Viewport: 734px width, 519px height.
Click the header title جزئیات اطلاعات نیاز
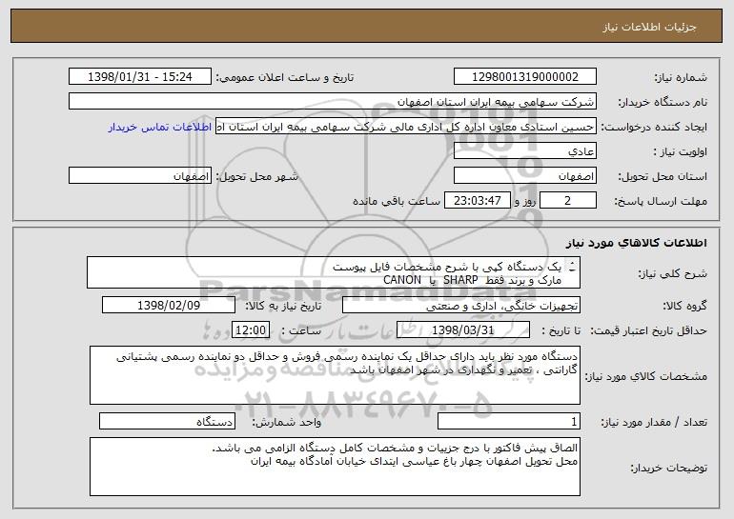click(x=649, y=27)
